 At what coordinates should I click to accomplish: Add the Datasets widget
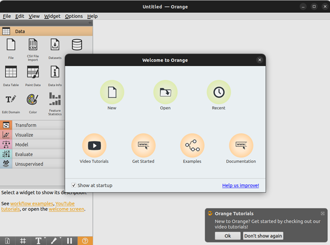(x=55, y=49)
